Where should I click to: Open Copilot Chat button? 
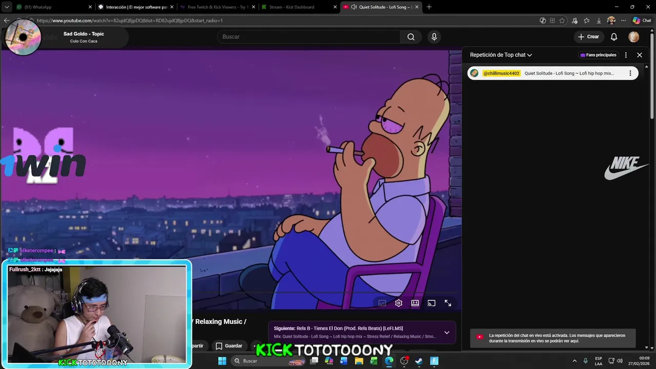point(642,20)
